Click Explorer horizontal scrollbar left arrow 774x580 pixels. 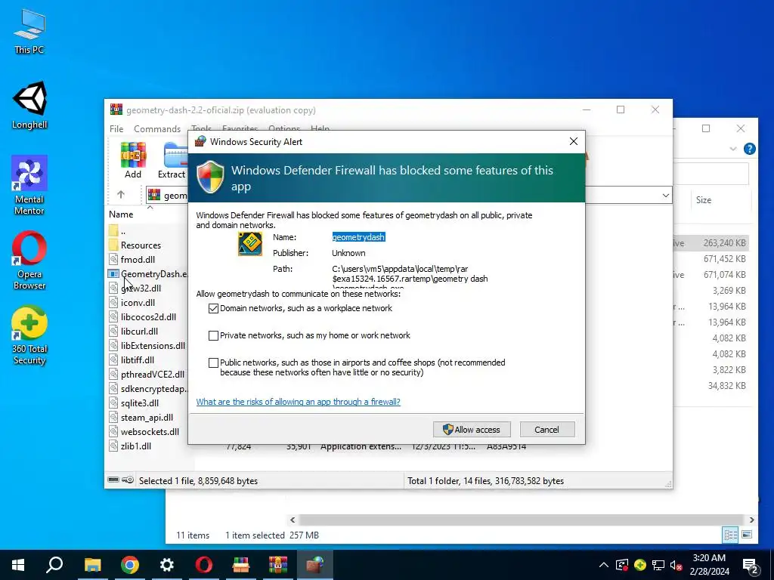[293, 520]
